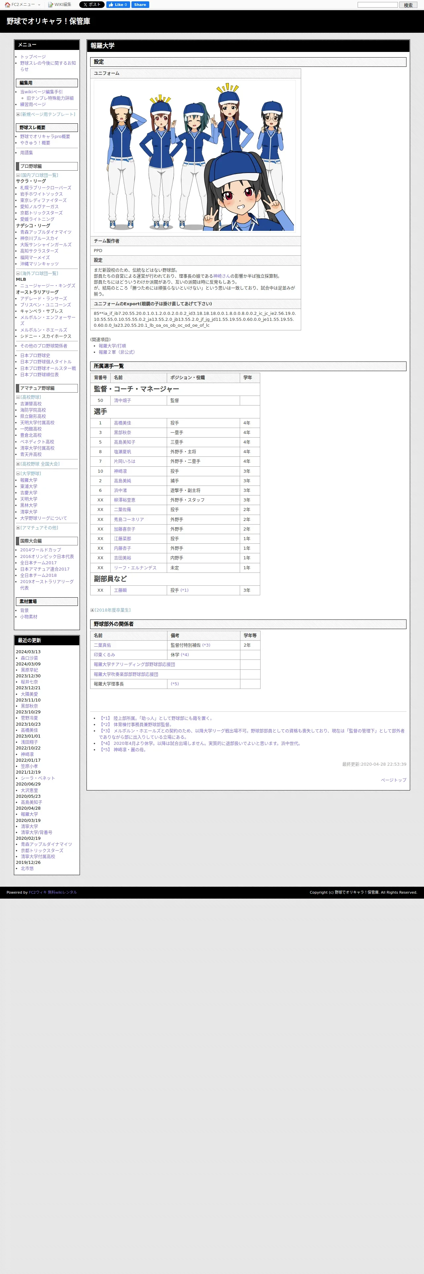Open ニュージャージー・キングズ page
The height and width of the screenshot is (1274, 424).
47,286
